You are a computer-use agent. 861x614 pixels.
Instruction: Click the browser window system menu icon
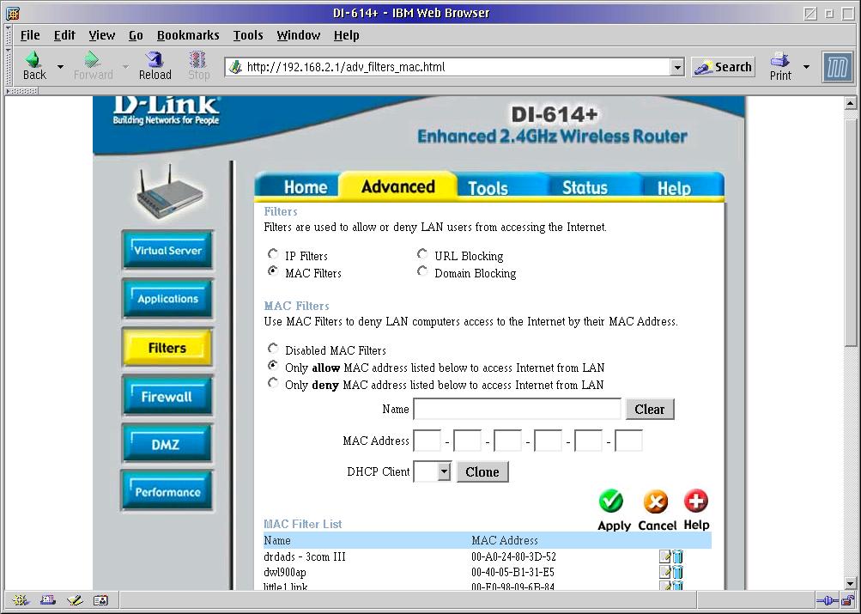click(13, 13)
